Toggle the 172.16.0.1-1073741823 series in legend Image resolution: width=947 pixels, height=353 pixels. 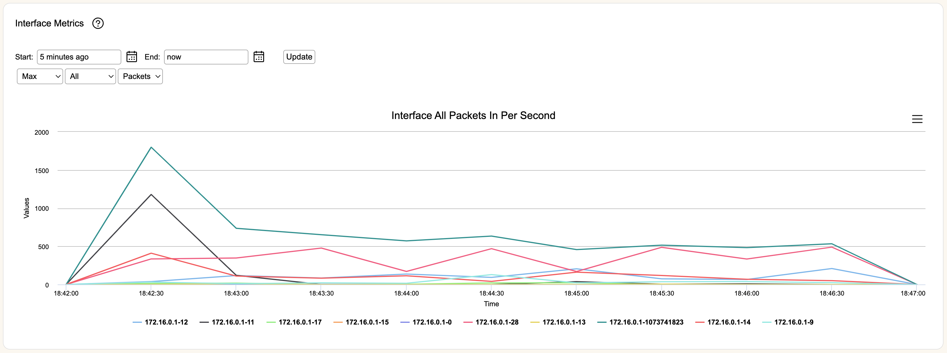(x=640, y=322)
